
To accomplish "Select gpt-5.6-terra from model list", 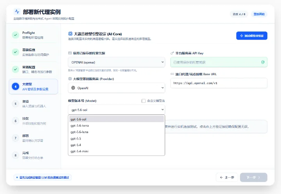I will coord(116,125).
